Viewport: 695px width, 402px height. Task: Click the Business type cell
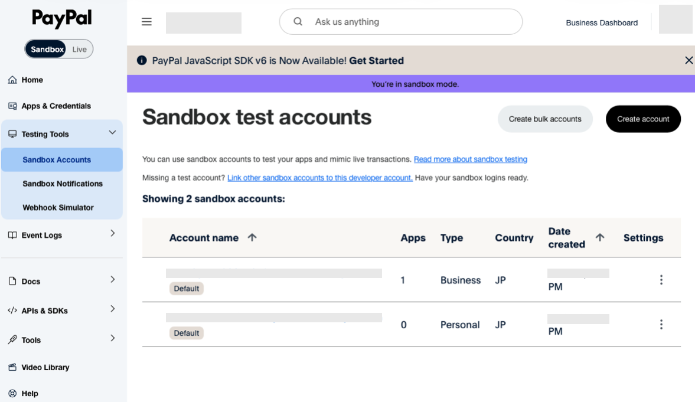(461, 280)
